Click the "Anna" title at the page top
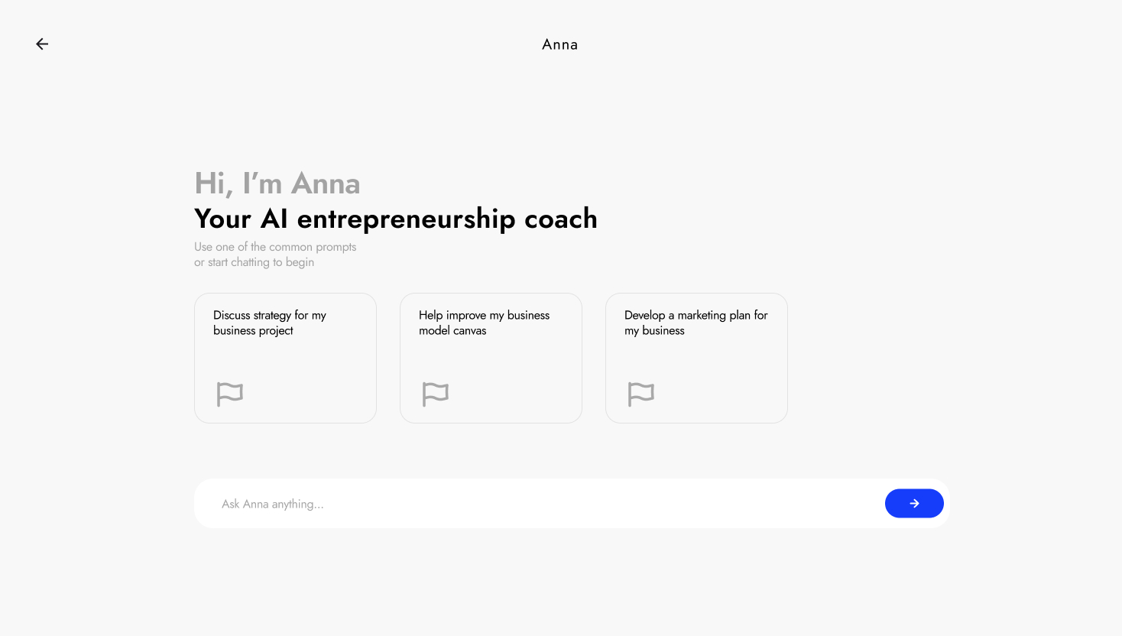The height and width of the screenshot is (636, 1122). click(560, 44)
